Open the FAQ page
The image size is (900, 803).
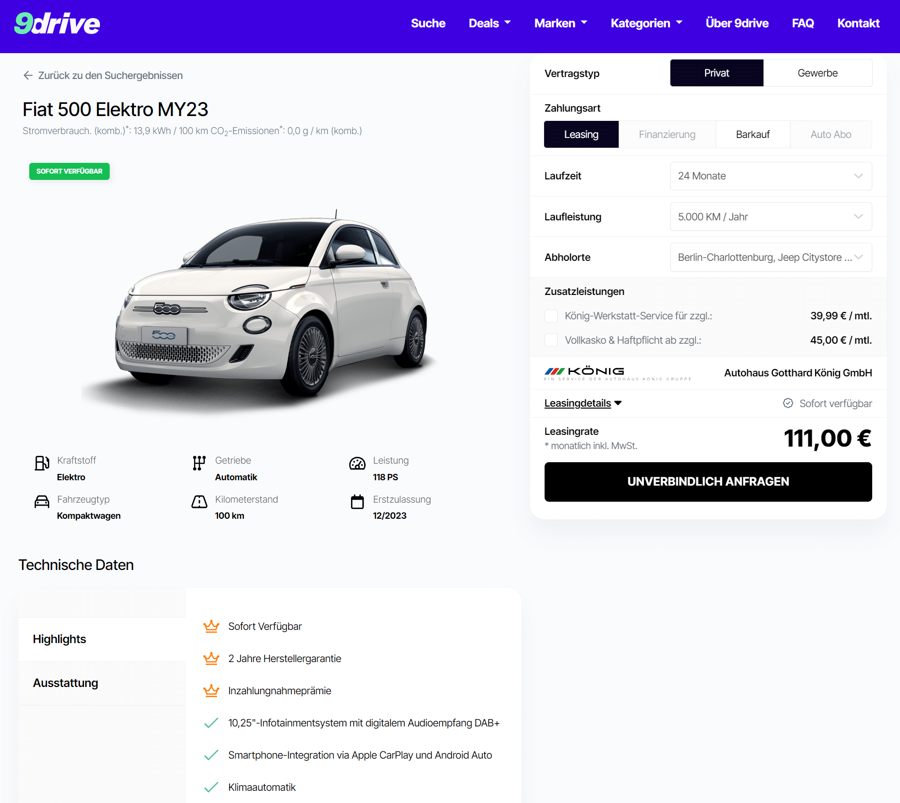point(803,23)
